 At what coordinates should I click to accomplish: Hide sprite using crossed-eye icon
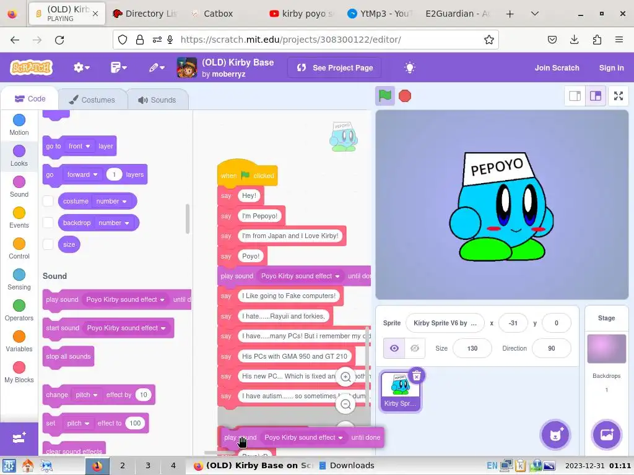tap(415, 348)
